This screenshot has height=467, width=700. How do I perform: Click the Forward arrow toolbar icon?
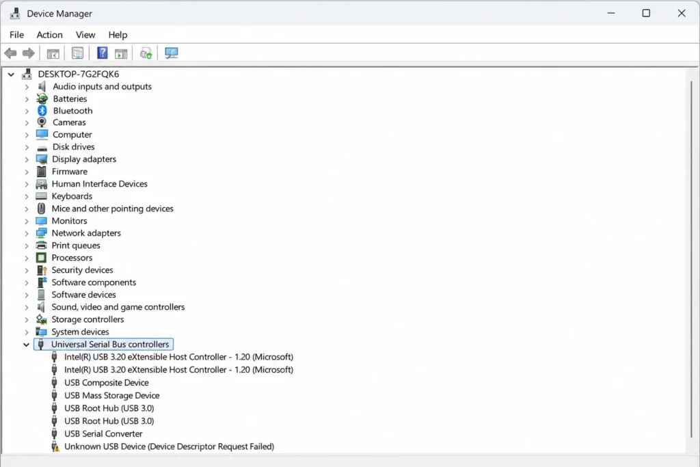[29, 53]
